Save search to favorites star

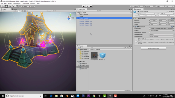pyautogui.click(x=130, y=48)
